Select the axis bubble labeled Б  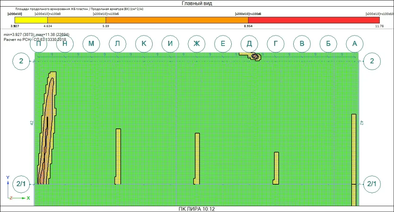pos(328,44)
